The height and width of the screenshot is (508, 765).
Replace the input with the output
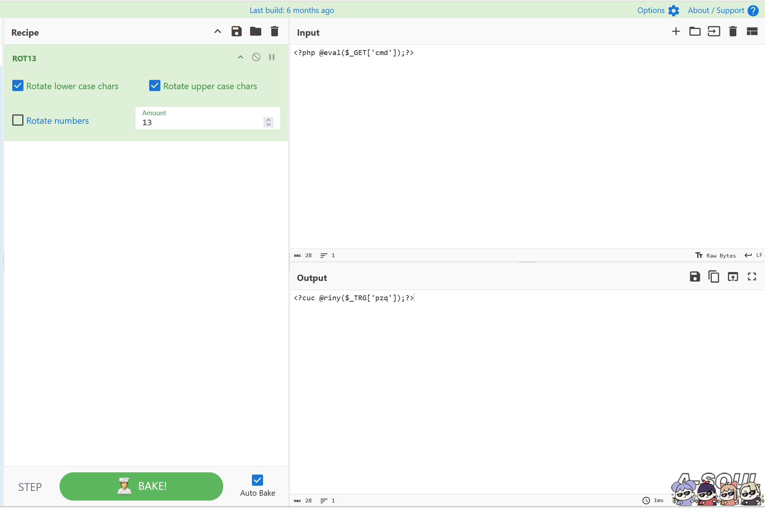coord(733,277)
